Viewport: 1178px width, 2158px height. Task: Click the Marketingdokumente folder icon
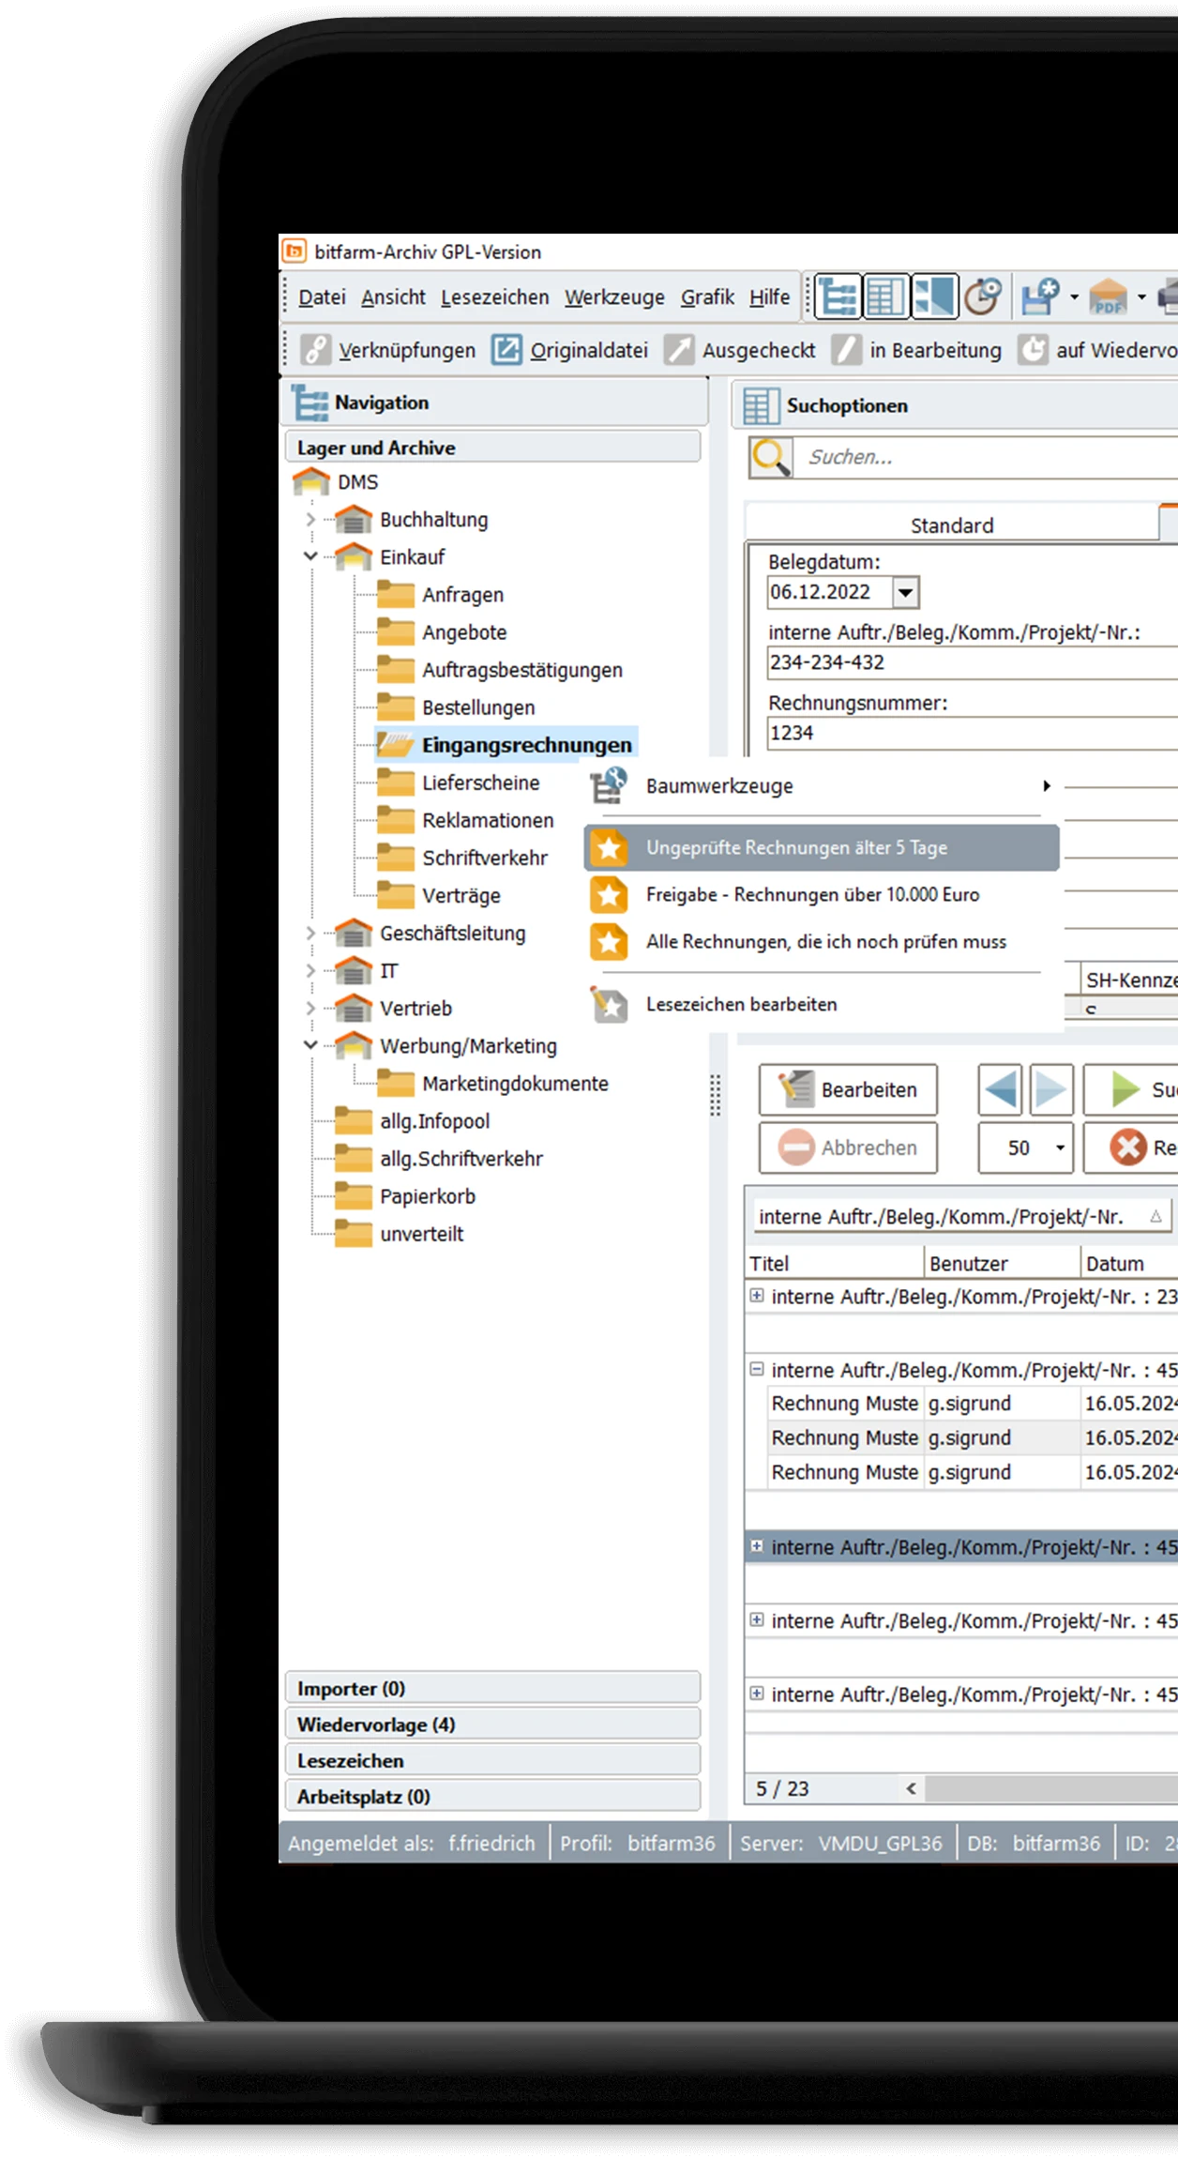[x=396, y=1084]
